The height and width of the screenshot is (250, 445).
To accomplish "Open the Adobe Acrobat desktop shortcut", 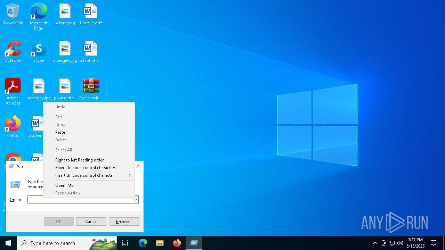I will coord(13,92).
